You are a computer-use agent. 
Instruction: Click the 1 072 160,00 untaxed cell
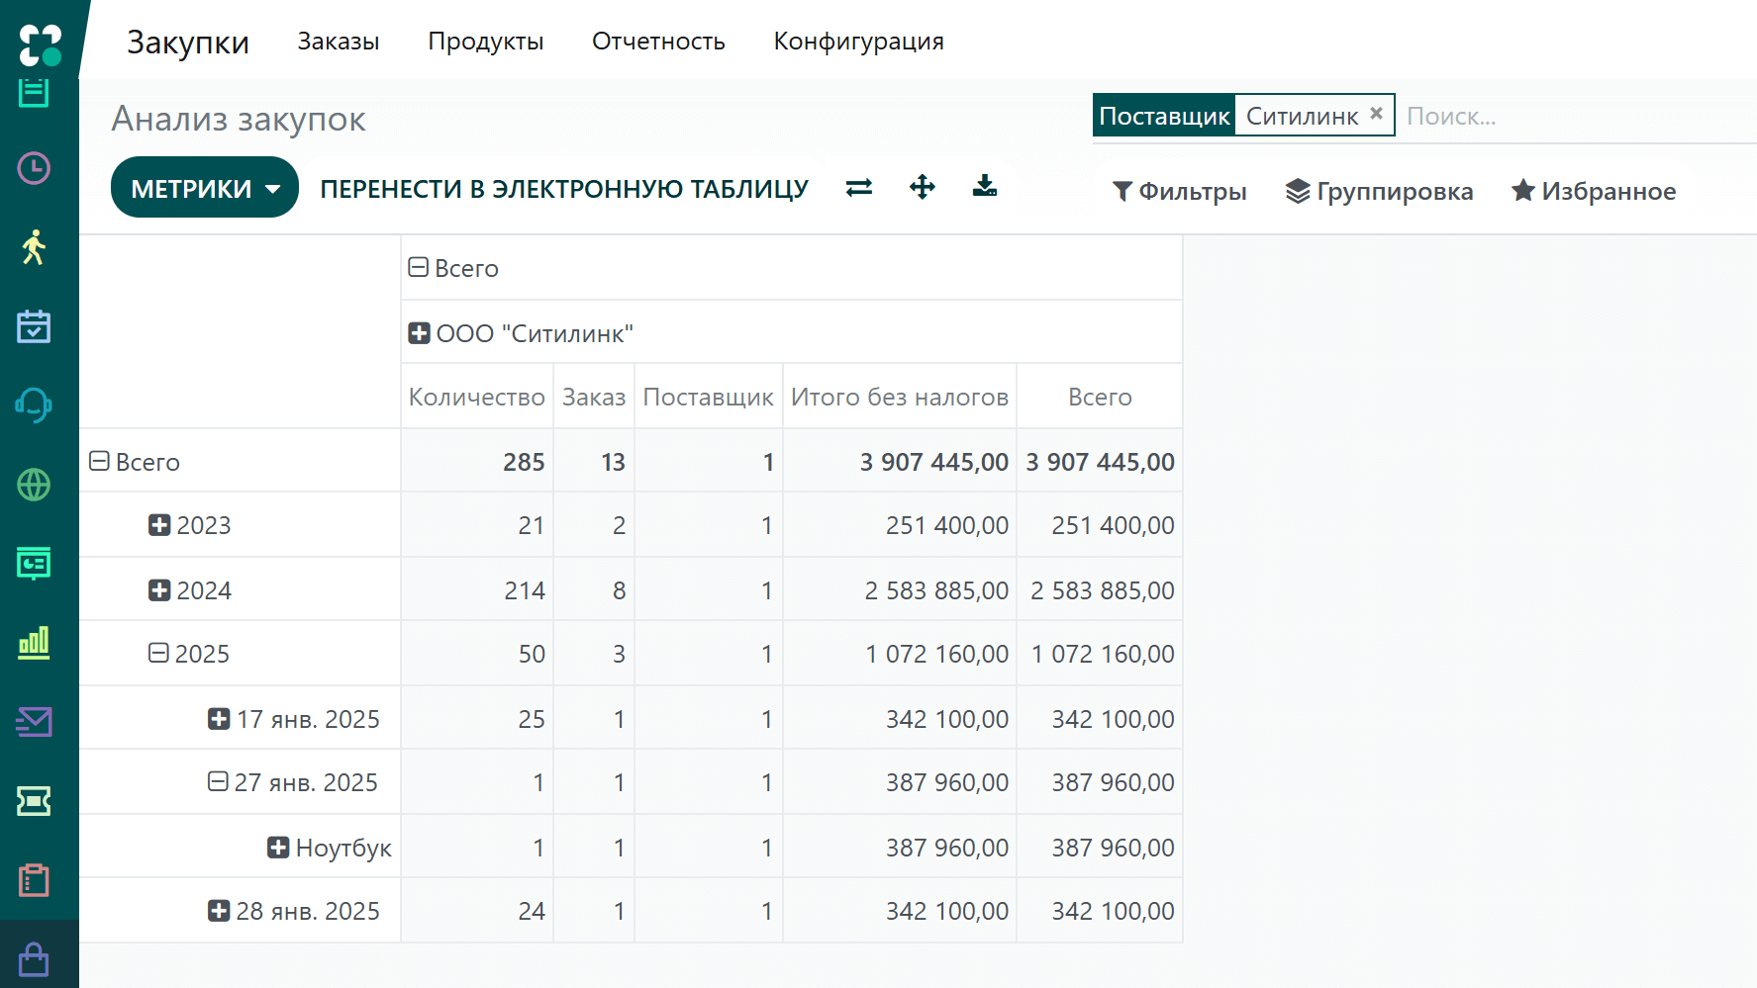coord(900,654)
